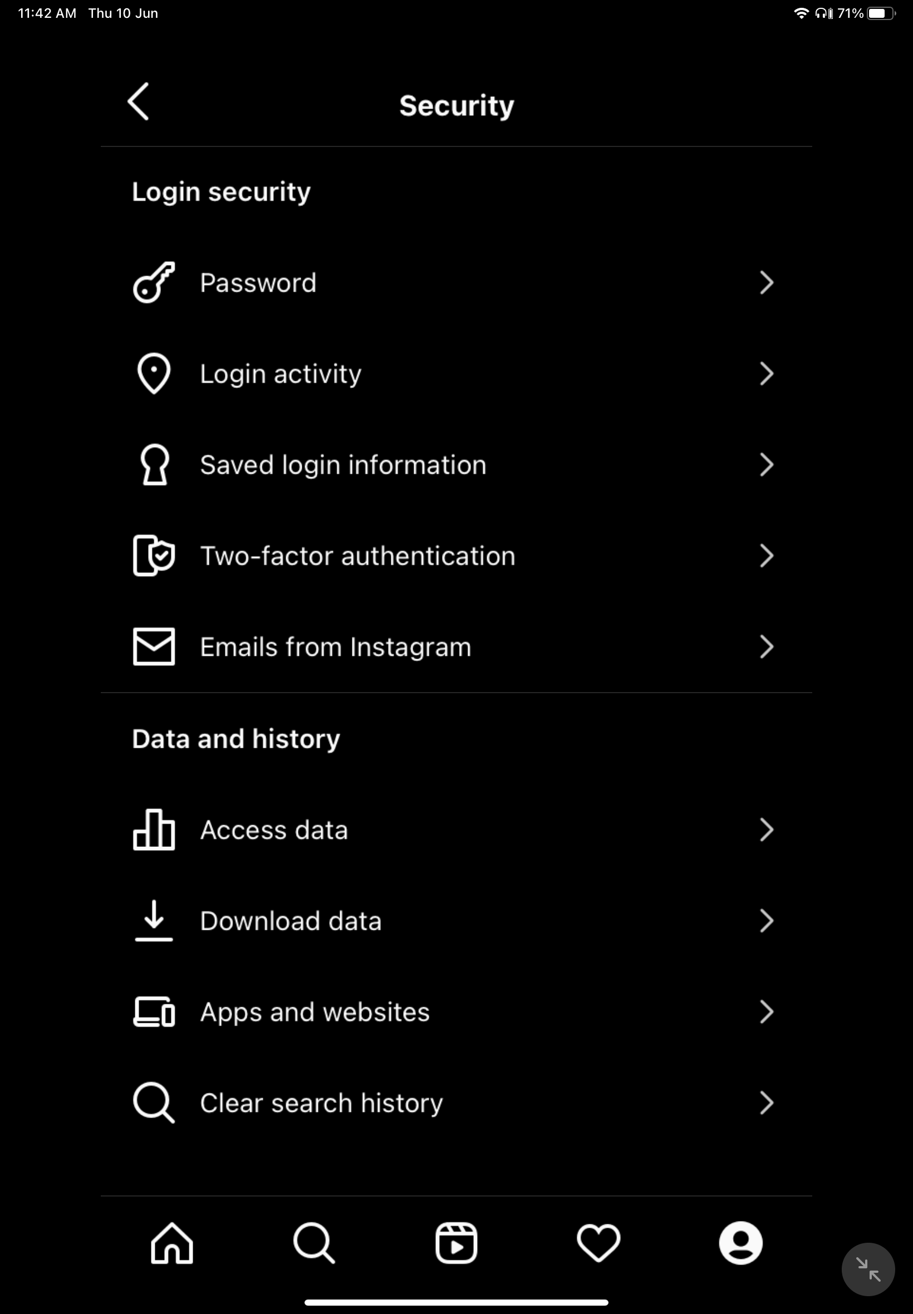Screen dimensions: 913x1314
Task: Expand the Password chevron
Action: (767, 282)
